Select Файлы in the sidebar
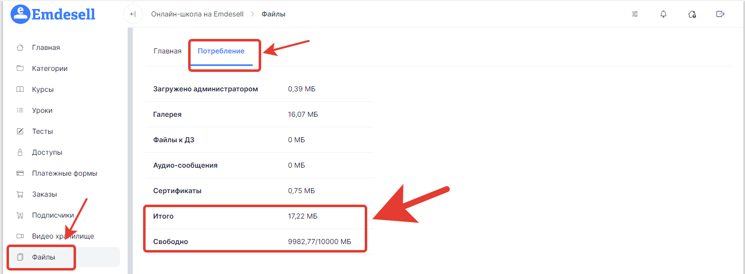 [x=64, y=257]
